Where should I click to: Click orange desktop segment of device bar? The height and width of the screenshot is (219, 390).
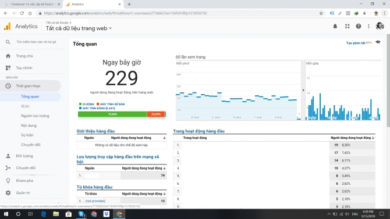(156, 114)
